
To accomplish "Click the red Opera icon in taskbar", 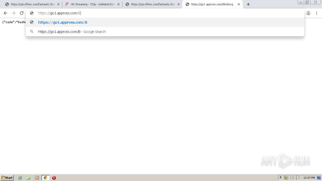I will (x=54, y=178).
